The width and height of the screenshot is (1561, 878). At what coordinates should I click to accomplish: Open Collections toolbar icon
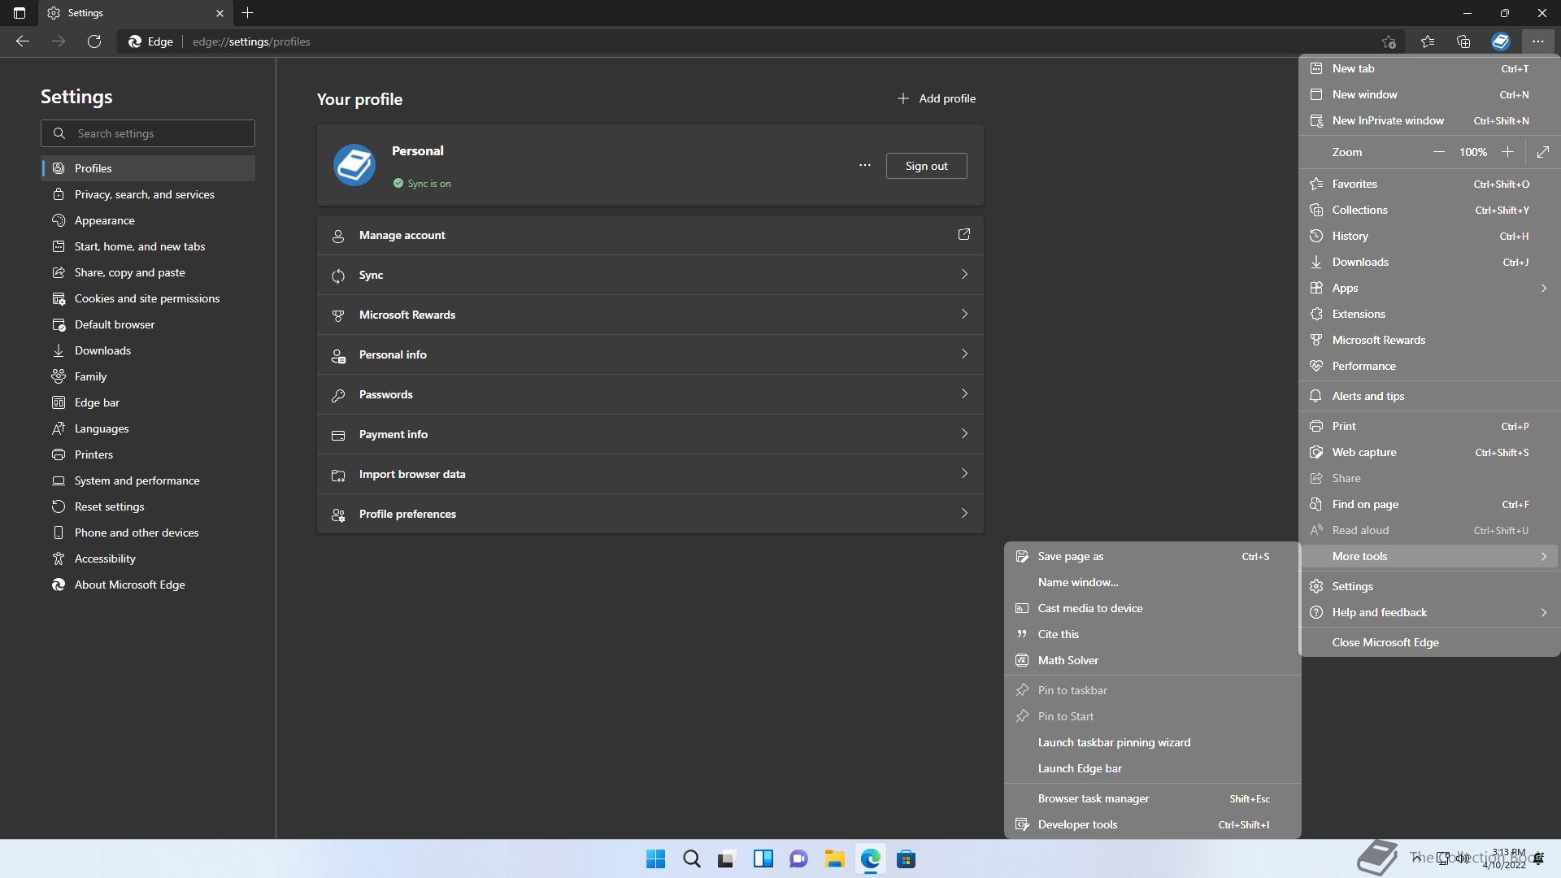pos(1463,41)
